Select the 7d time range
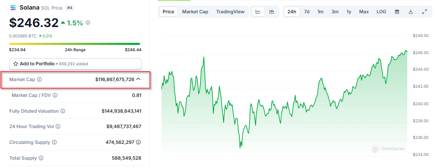The image size is (436, 168). (307, 12)
